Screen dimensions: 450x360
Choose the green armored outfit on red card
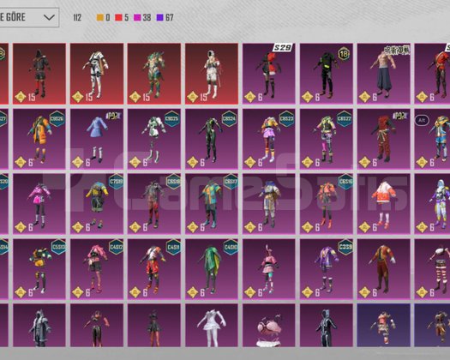point(154,74)
